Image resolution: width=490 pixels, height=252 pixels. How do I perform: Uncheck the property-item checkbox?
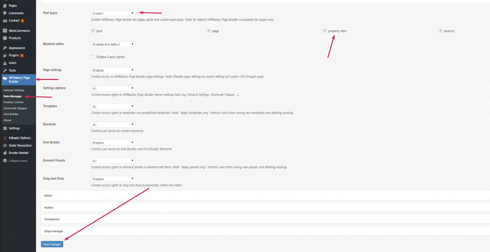[325, 31]
